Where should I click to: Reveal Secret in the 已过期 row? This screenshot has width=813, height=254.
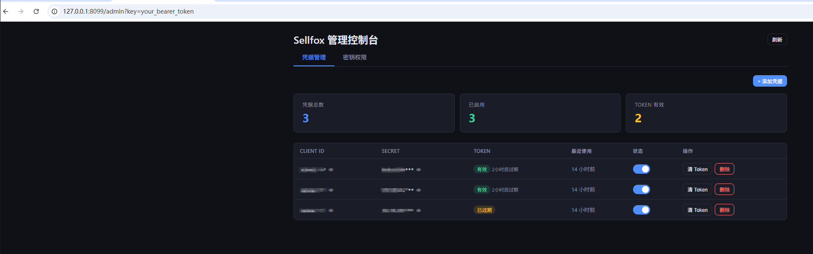click(x=419, y=210)
